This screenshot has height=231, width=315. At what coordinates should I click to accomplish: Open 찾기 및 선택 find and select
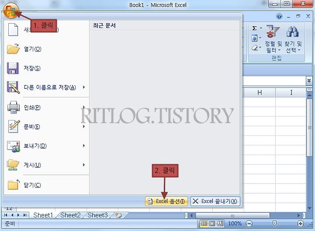[x=293, y=39]
